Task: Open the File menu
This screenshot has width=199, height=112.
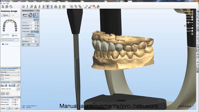Action: 1,3
